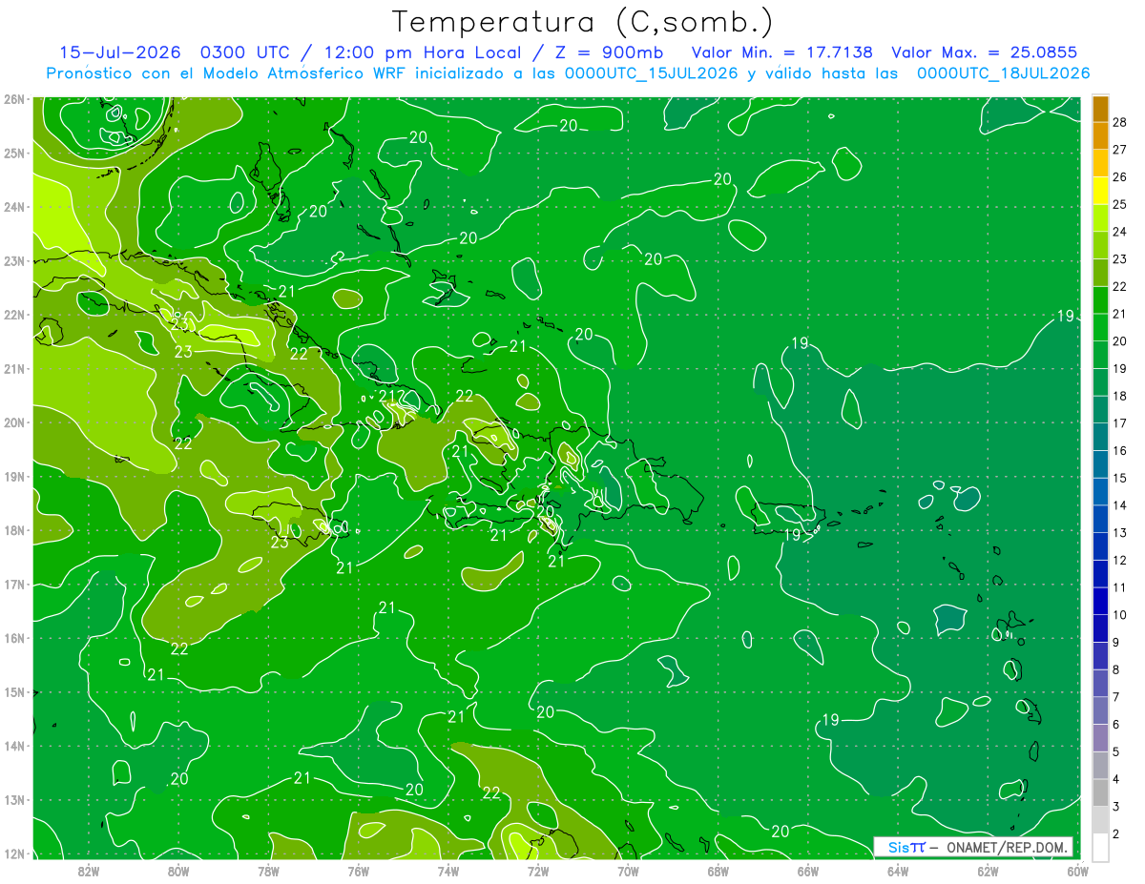Click the "66W" longitude axis label
The image size is (1145, 884).
tap(807, 871)
